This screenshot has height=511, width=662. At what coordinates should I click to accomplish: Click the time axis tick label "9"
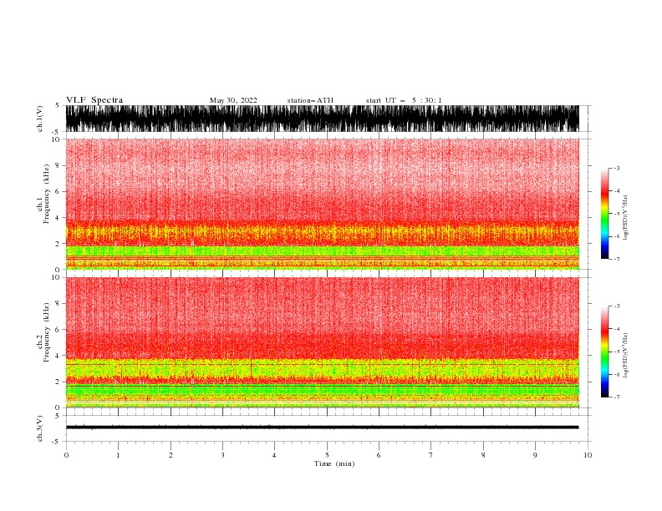535,455
